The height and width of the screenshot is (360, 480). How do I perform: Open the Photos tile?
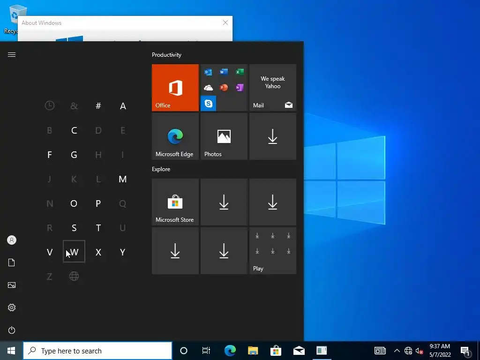(x=224, y=136)
